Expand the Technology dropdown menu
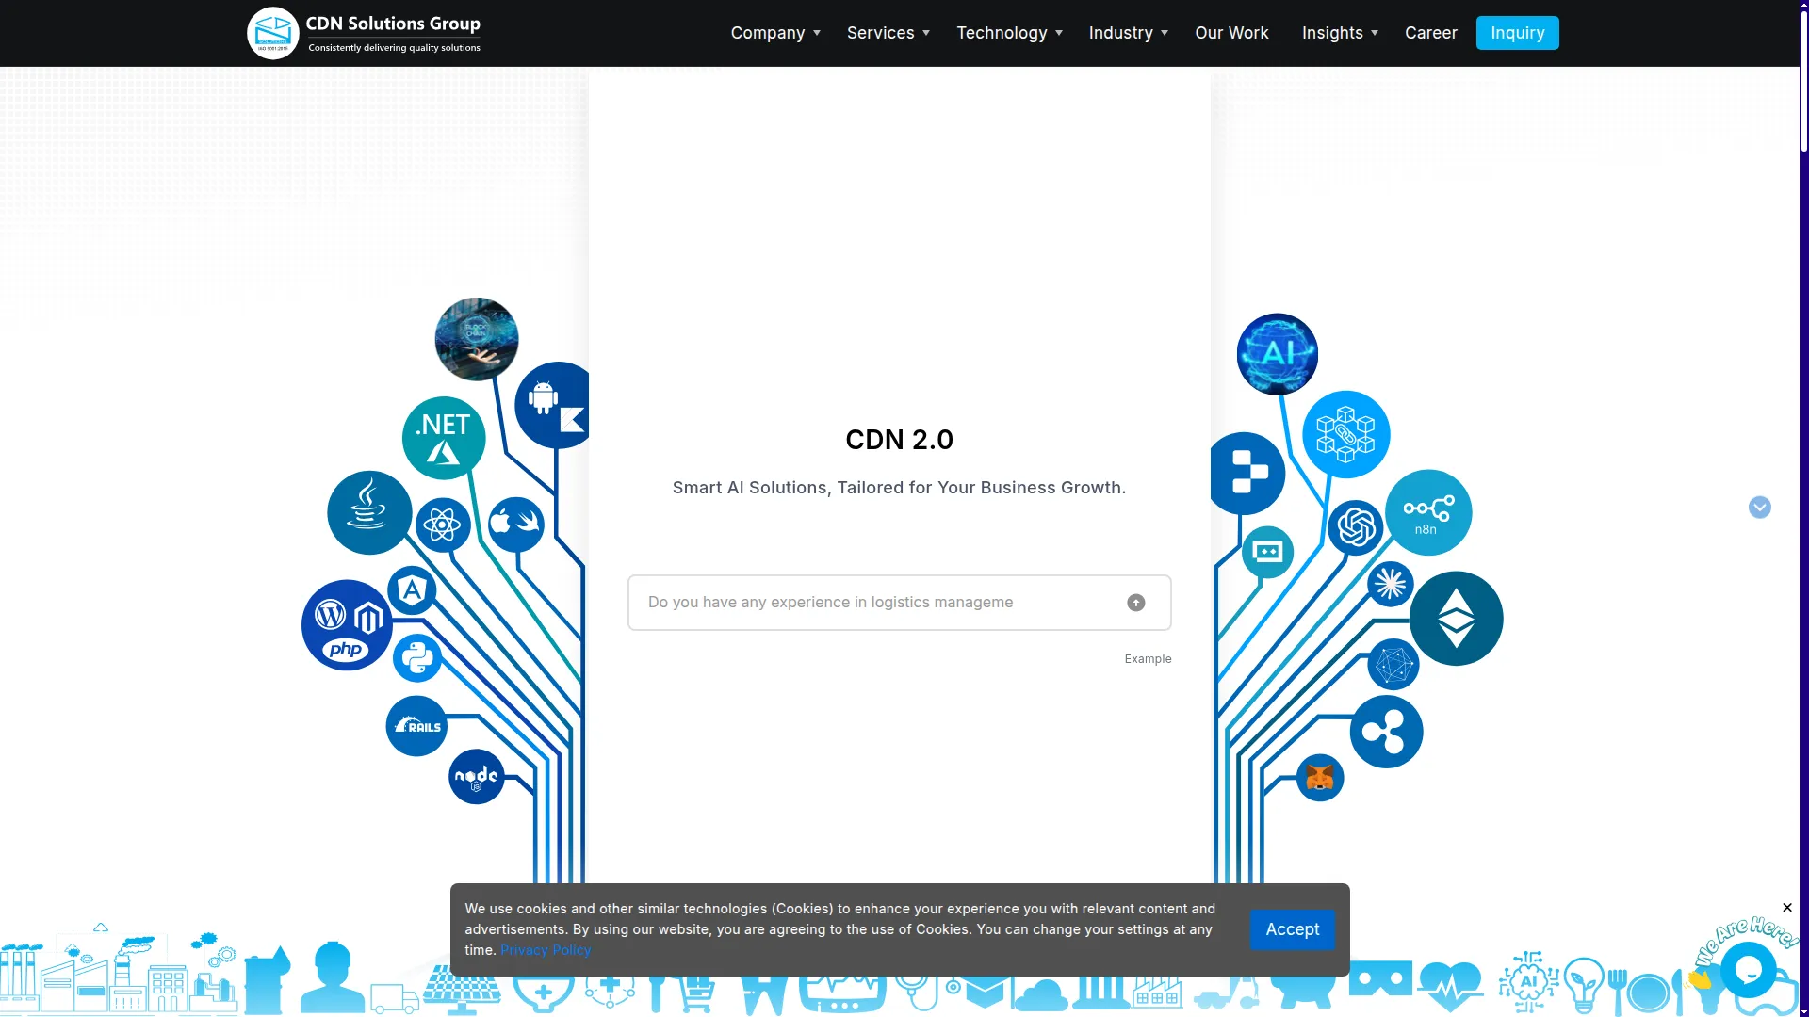1809x1017 pixels. [x=1010, y=33]
